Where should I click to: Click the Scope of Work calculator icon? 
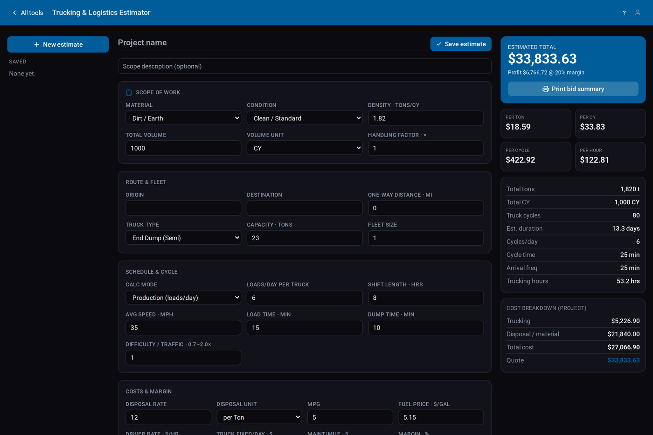tap(129, 92)
